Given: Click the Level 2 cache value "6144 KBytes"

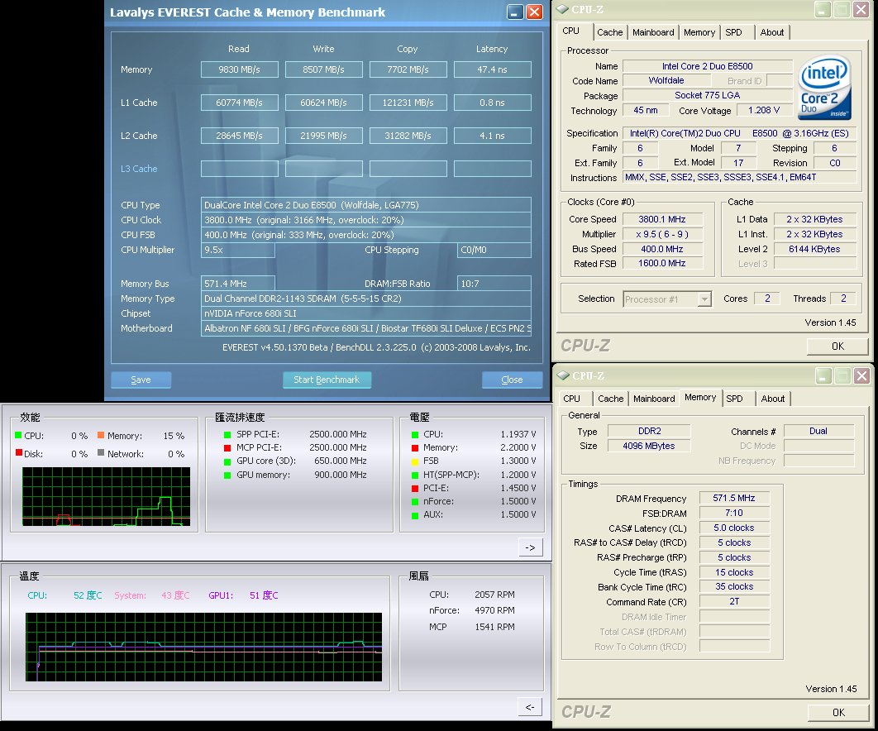Looking at the screenshot, I should click(814, 249).
